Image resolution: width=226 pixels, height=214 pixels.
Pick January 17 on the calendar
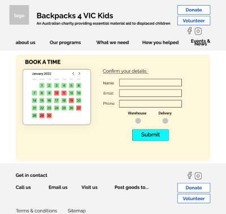tap(56, 100)
